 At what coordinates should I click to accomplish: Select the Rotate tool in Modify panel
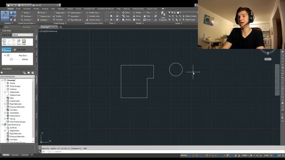[137, 12]
